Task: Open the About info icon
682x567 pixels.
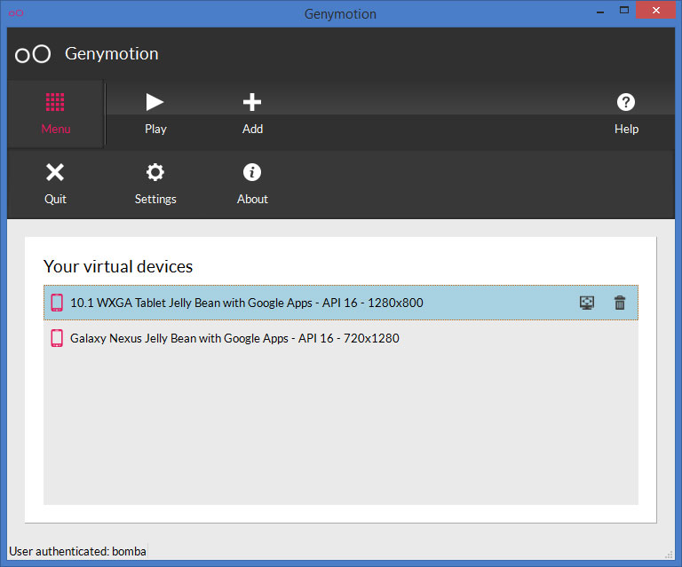Action: pyautogui.click(x=252, y=172)
